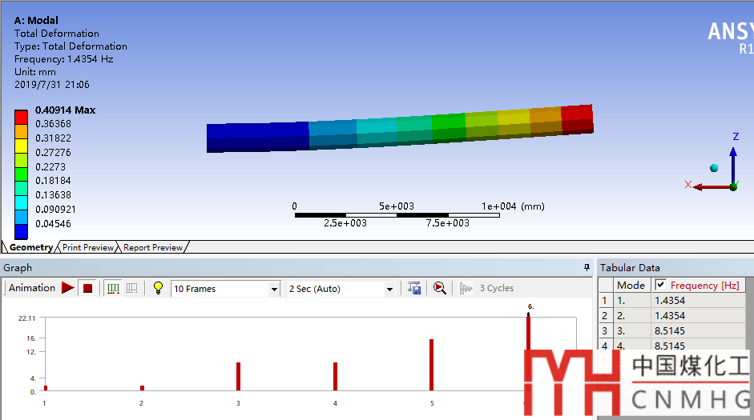Click the lightbulb update contour icon
754x420 pixels.
(x=158, y=288)
